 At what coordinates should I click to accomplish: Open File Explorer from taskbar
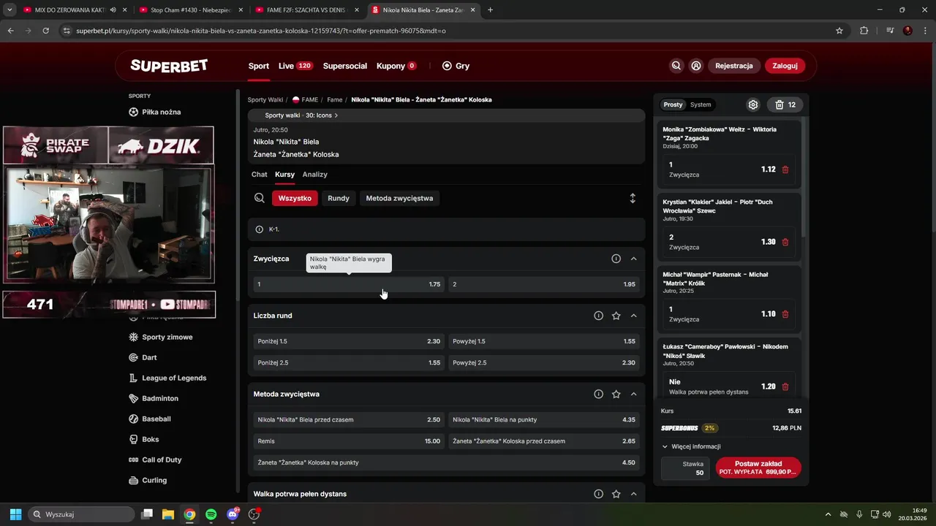point(168,514)
